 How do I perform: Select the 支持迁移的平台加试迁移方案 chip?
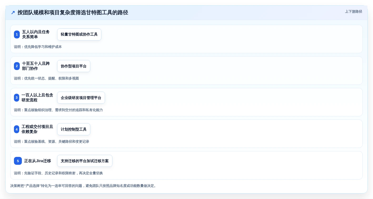(85, 161)
